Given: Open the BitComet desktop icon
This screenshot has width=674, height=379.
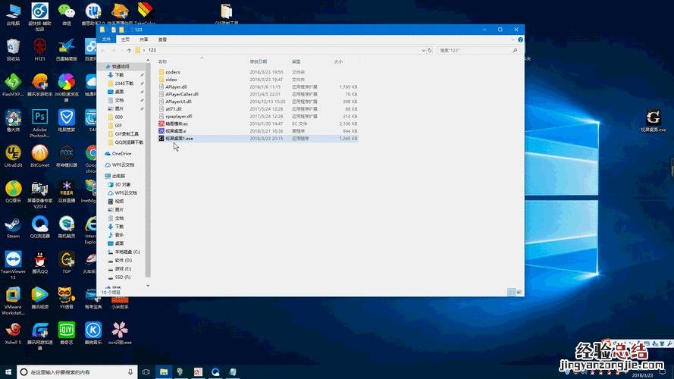Looking at the screenshot, I should pyautogui.click(x=39, y=153).
